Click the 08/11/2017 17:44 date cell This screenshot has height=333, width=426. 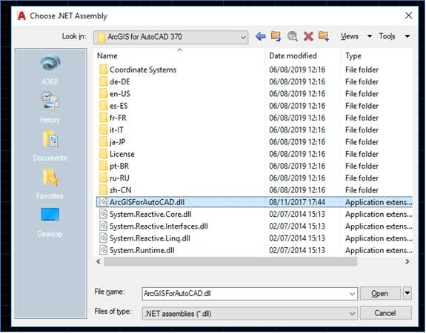pos(297,202)
